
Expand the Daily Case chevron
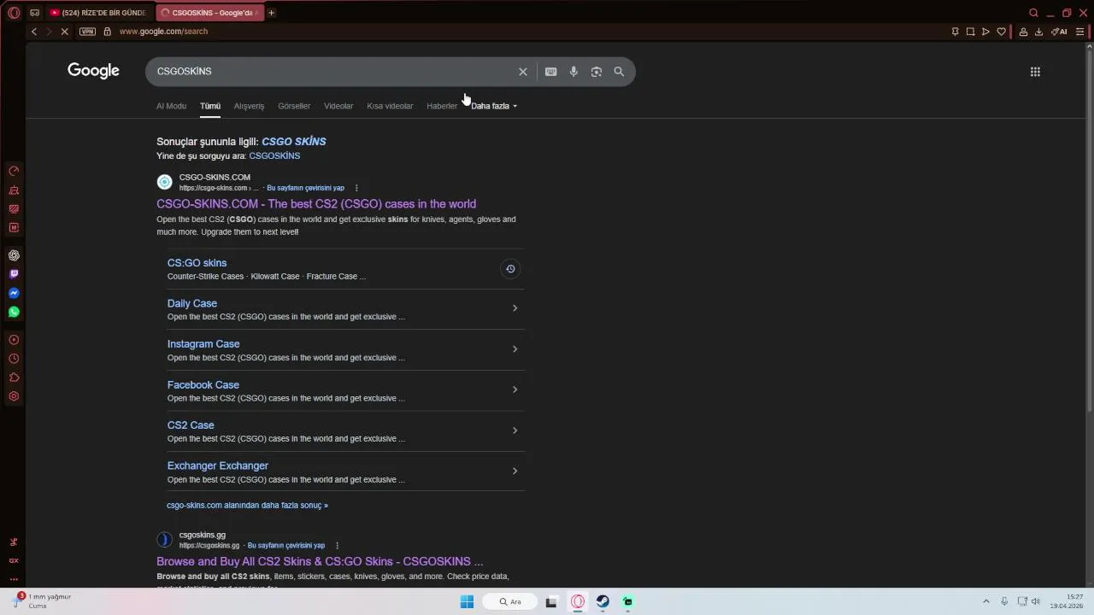click(x=515, y=308)
